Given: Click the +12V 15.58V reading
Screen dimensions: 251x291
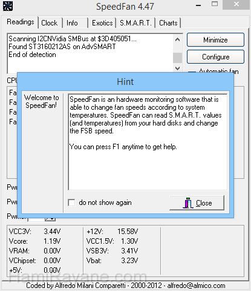Looking at the screenshot, I should pyautogui.click(x=112, y=232).
